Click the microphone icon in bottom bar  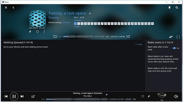(x=149, y=96)
